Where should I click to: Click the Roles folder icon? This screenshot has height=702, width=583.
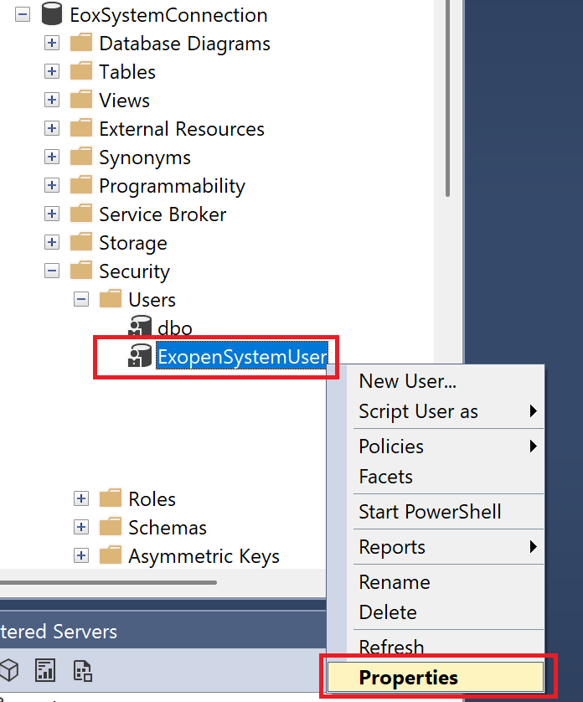pos(111,499)
